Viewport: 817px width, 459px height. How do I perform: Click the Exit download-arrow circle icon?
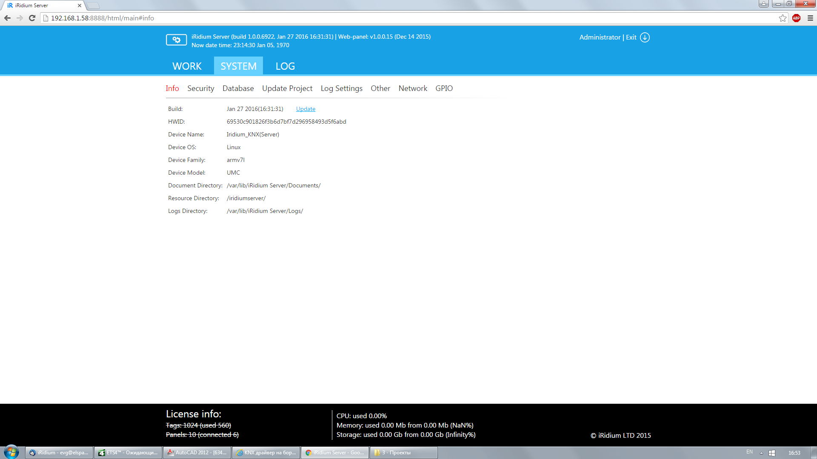645,37
